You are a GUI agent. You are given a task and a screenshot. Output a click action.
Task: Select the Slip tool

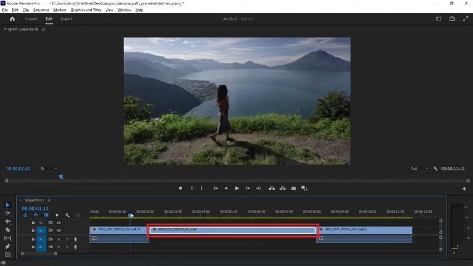(x=8, y=238)
